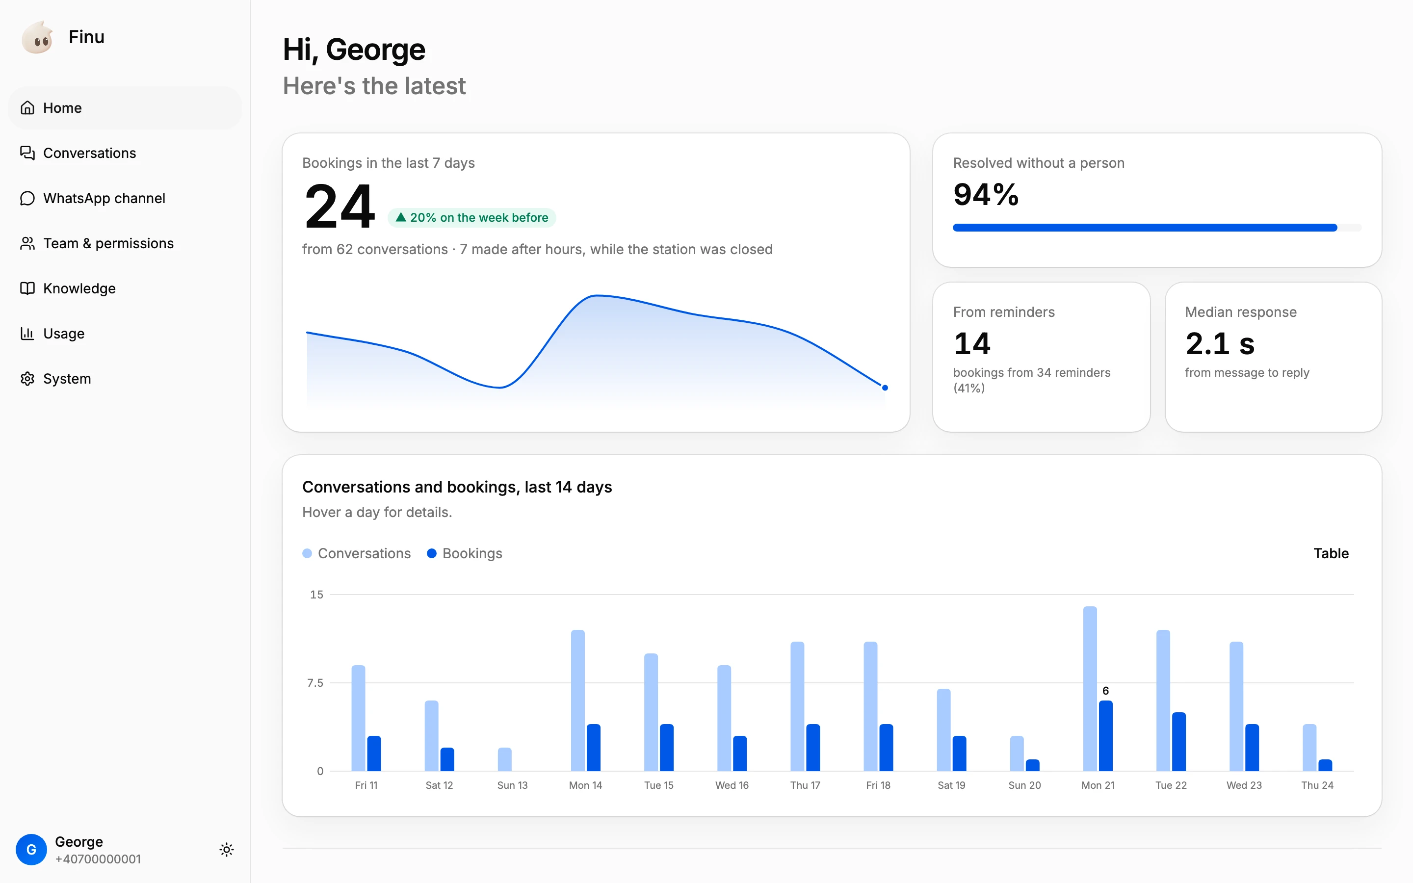Viewport: 1413px width, 883px height.
Task: Click 'bookings from 34 reminders (41%)' text
Action: click(1032, 380)
